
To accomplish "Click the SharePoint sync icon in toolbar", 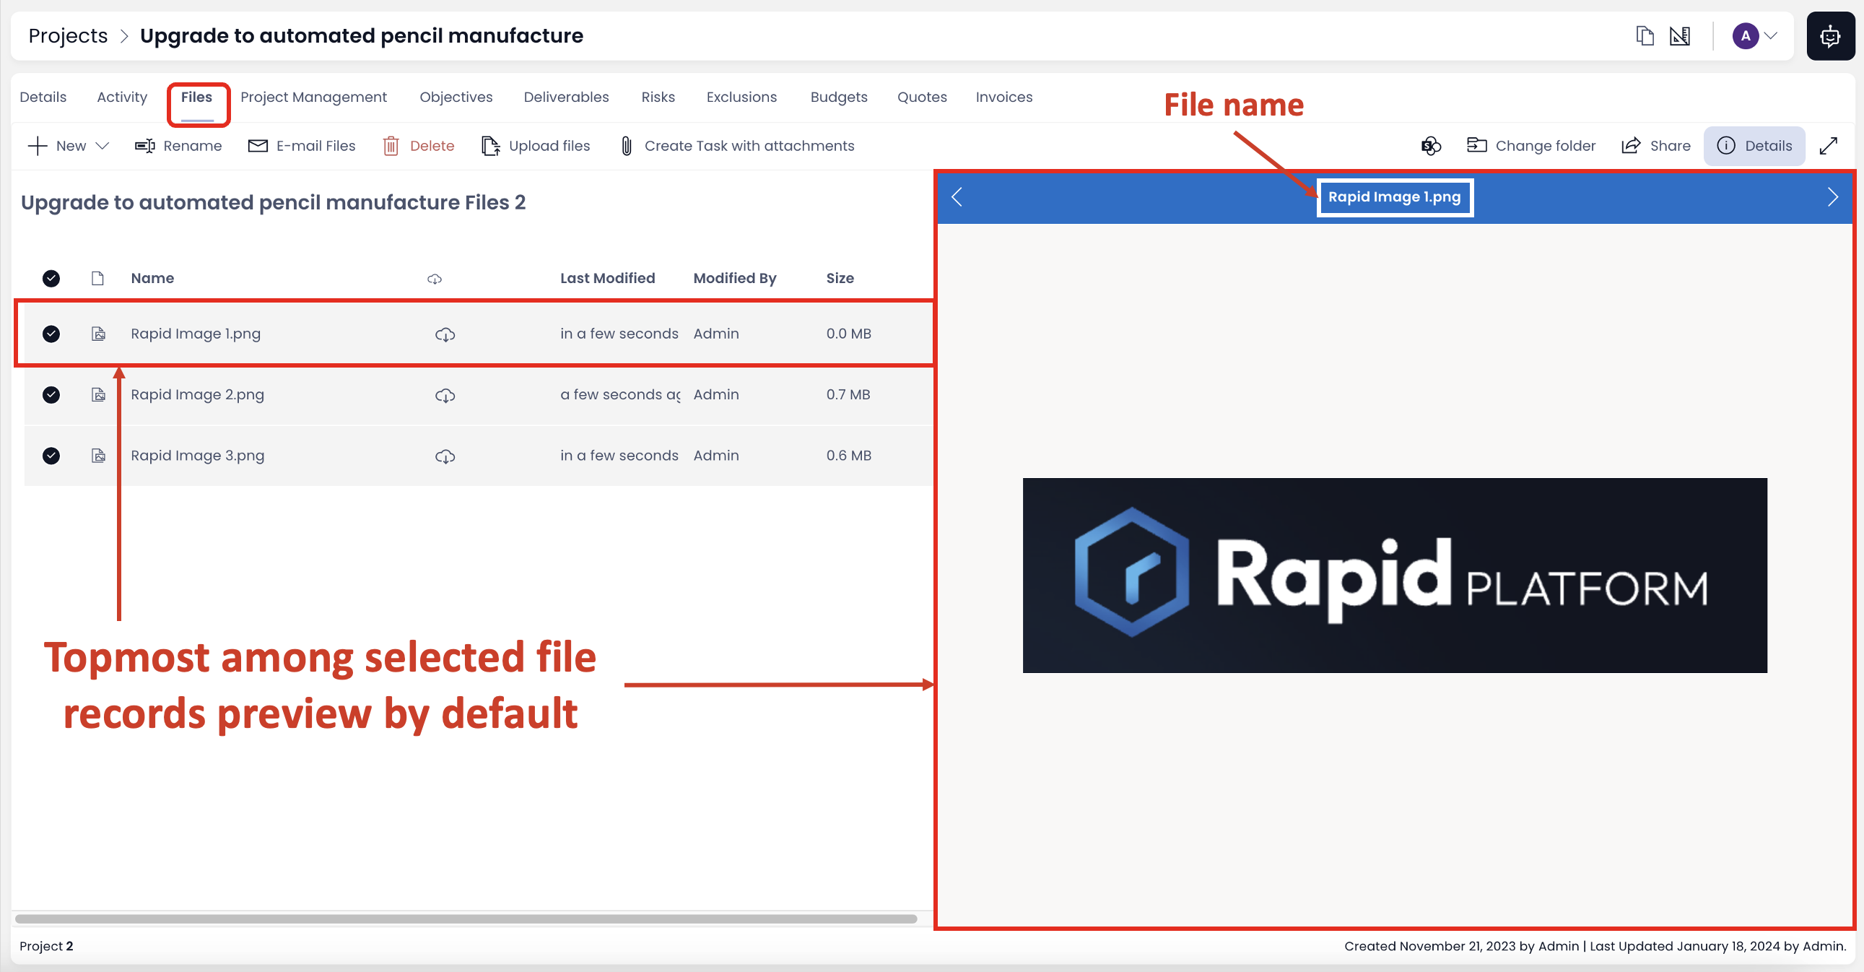I will [1431, 145].
